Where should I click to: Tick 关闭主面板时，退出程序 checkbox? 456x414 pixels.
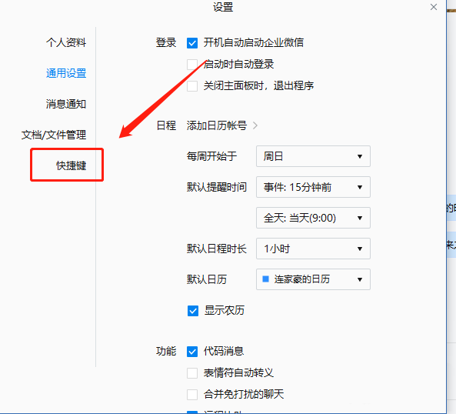click(x=192, y=86)
